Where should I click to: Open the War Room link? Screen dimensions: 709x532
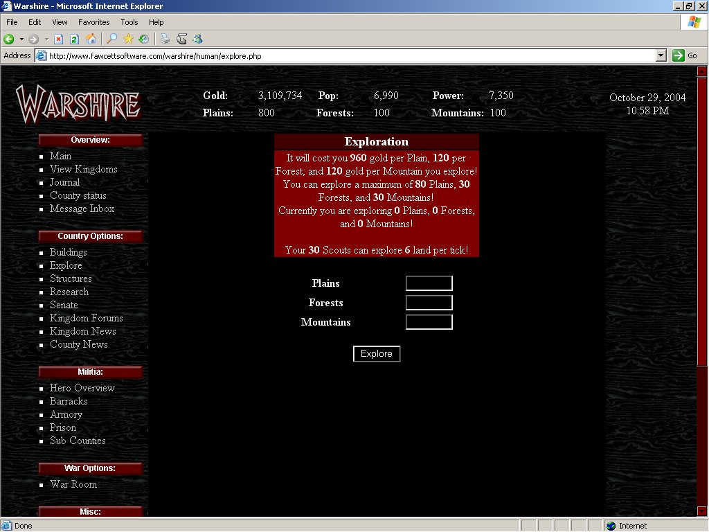(73, 484)
